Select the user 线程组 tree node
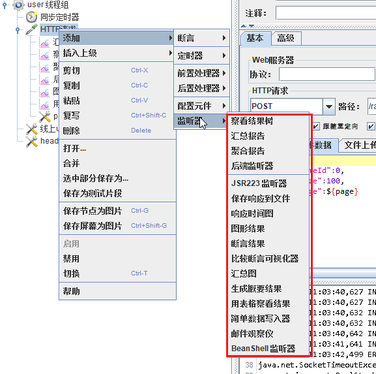This screenshot has width=376, height=374. [48, 5]
